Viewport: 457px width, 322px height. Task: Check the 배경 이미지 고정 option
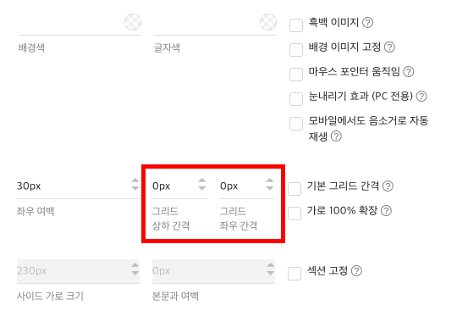(296, 50)
